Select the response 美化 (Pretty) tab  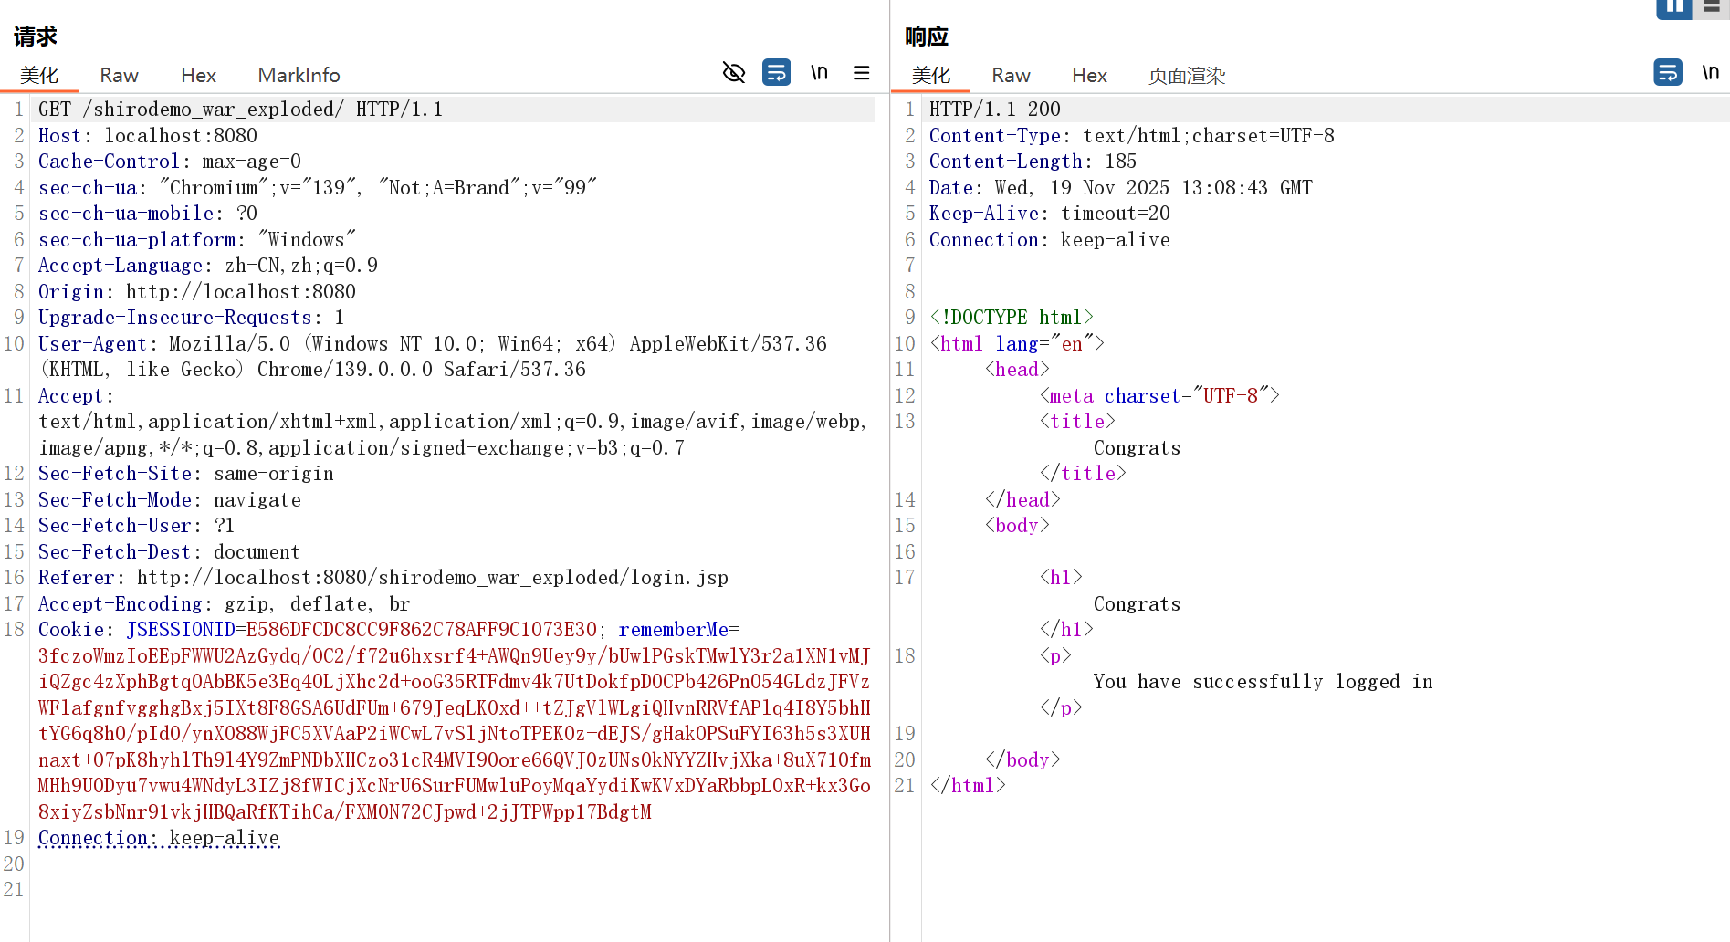click(x=931, y=75)
